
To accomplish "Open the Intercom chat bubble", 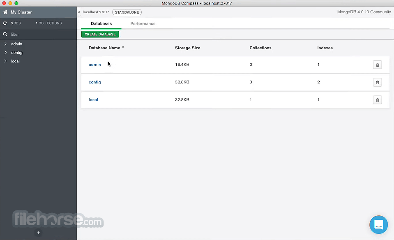I will click(378, 224).
